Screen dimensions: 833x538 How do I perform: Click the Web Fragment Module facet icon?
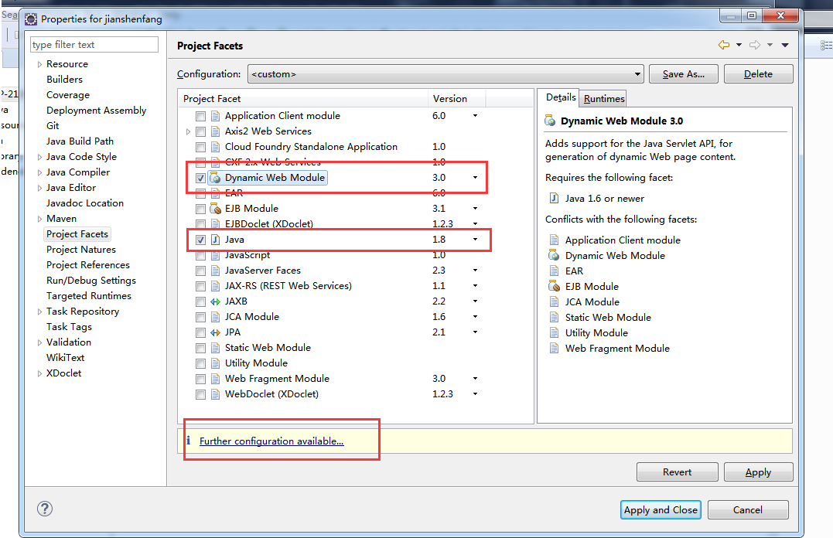215,379
